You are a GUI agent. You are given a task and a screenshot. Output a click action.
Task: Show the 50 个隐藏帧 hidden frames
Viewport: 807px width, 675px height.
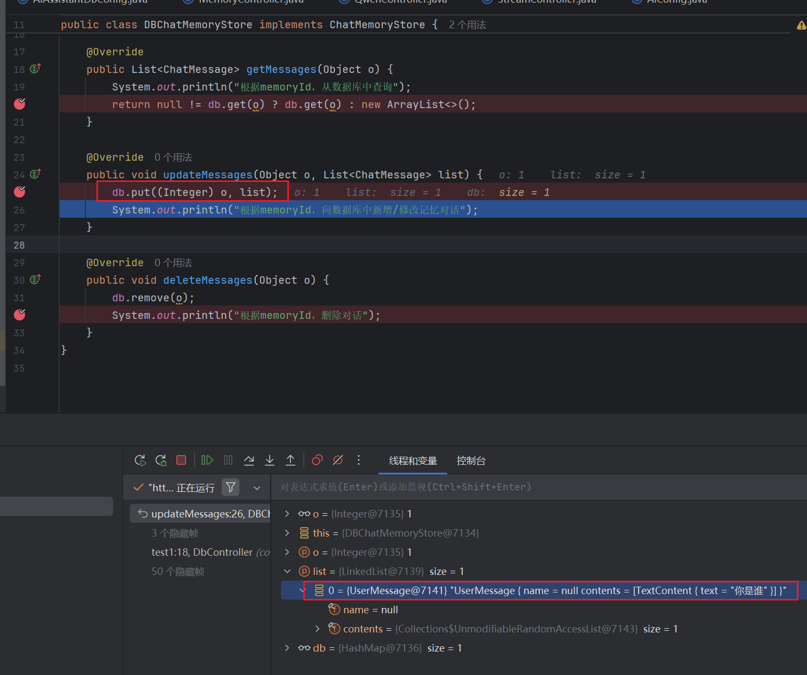(x=177, y=571)
